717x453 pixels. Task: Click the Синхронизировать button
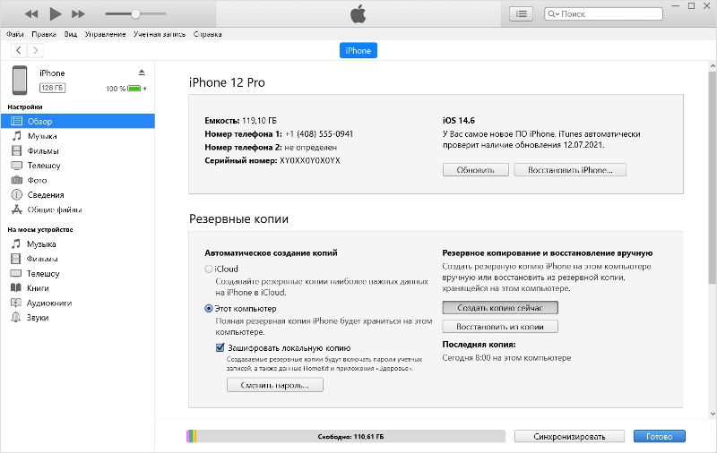569,436
